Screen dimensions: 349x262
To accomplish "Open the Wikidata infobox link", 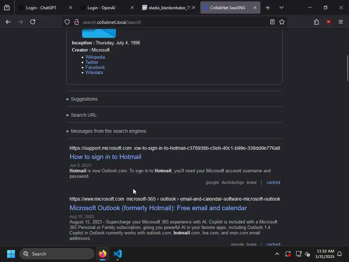I will (x=94, y=72).
